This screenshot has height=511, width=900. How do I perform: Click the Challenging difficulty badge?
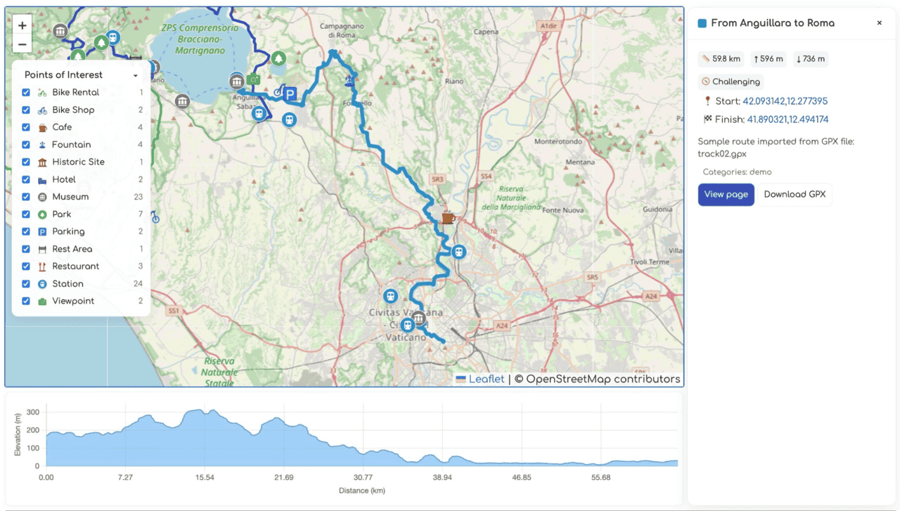click(x=731, y=82)
